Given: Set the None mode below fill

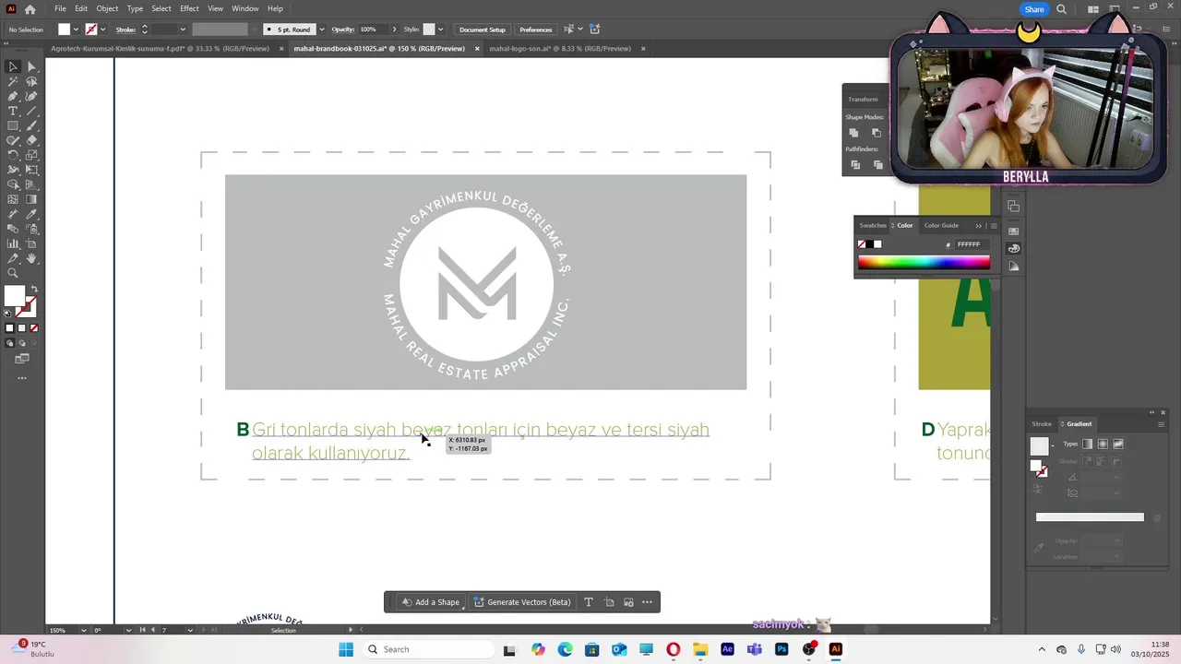Looking at the screenshot, I should point(34,328).
